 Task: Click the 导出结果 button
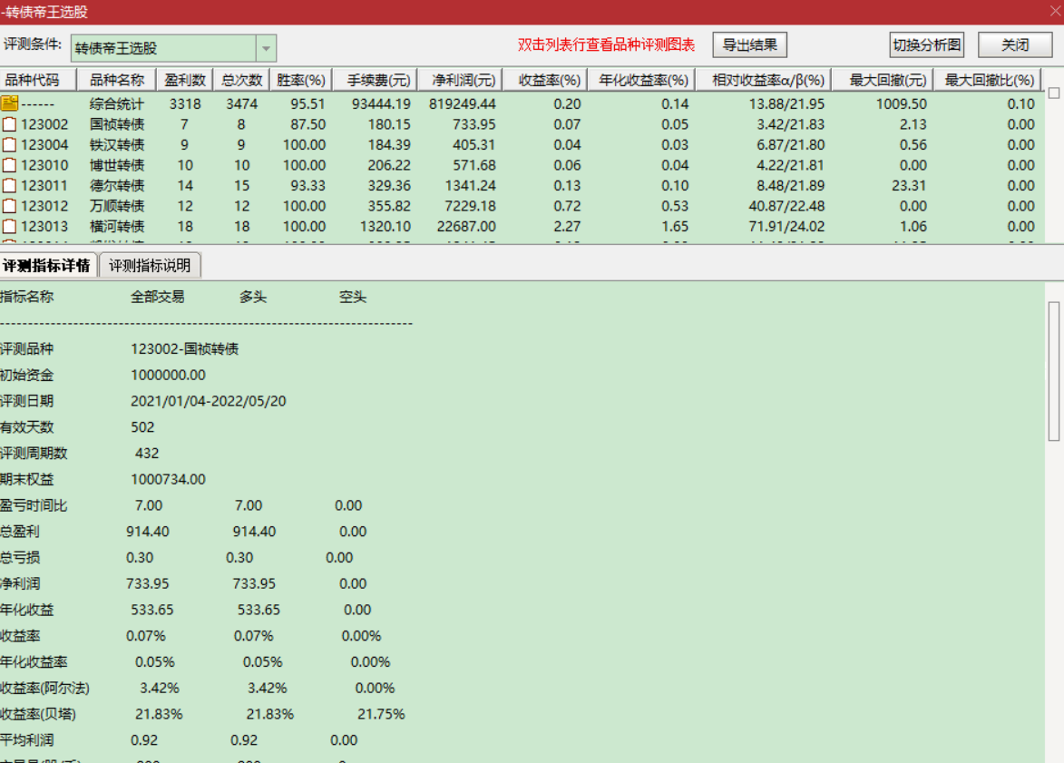click(750, 45)
